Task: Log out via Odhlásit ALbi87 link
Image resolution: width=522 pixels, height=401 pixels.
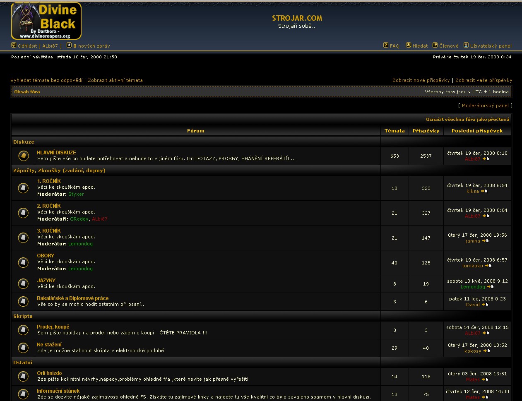Action: (39, 46)
